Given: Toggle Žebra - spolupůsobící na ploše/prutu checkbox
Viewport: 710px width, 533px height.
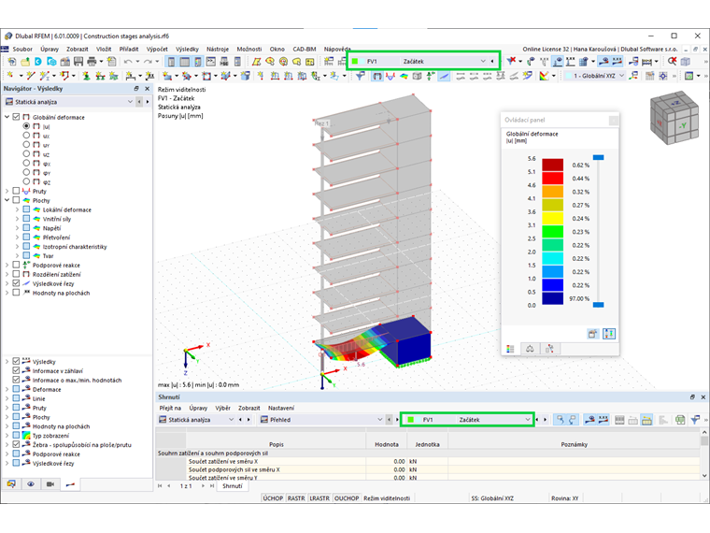Looking at the screenshot, I should [x=16, y=444].
